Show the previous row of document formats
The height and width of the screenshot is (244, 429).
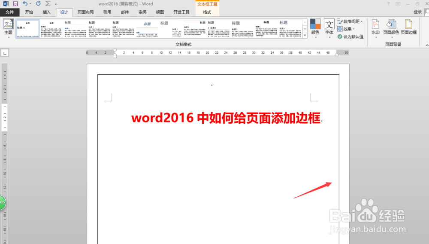305,22
